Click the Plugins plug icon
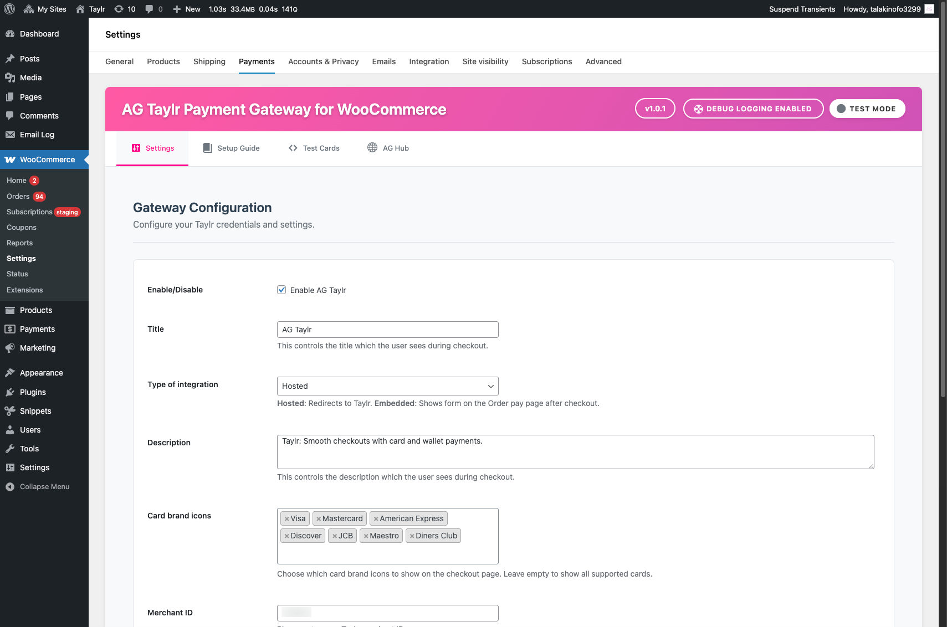 click(x=10, y=392)
